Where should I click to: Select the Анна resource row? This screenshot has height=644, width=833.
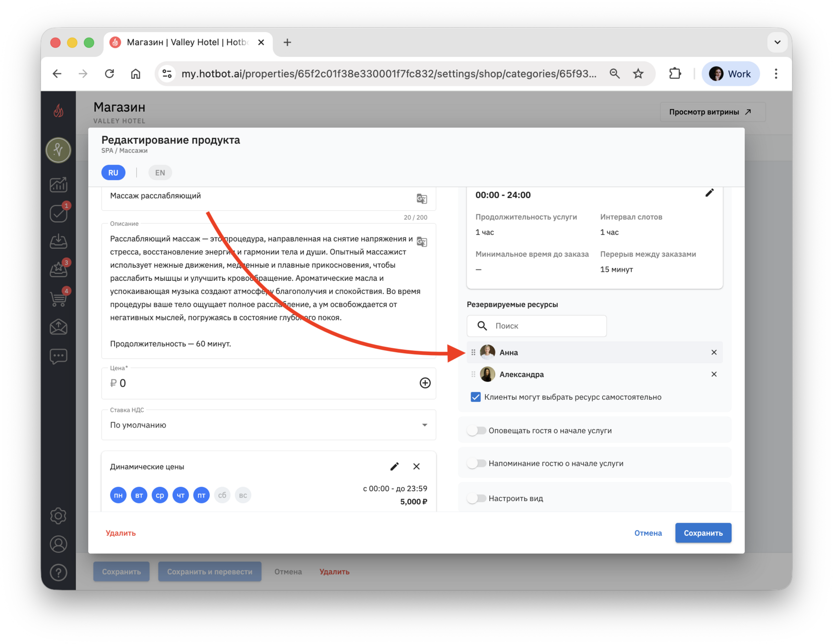[595, 352]
